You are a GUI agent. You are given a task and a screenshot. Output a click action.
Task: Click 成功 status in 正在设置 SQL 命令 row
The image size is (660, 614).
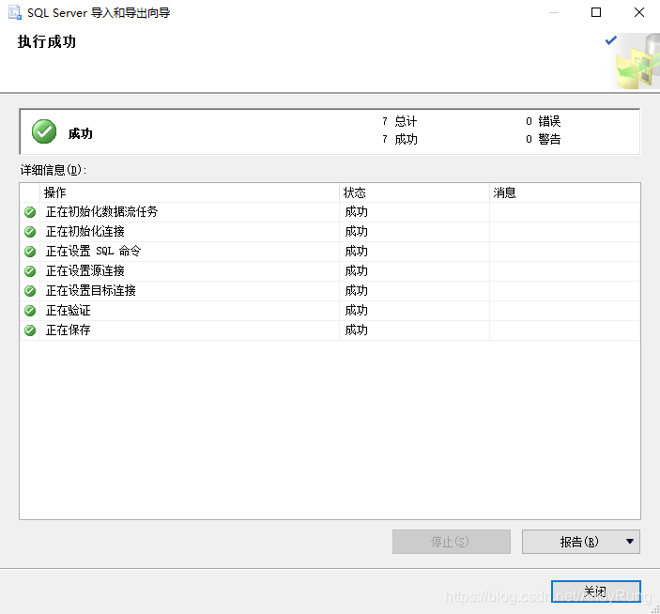(356, 252)
